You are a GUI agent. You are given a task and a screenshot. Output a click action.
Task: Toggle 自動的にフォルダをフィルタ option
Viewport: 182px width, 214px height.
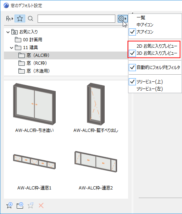pyautogui.click(x=155, y=68)
